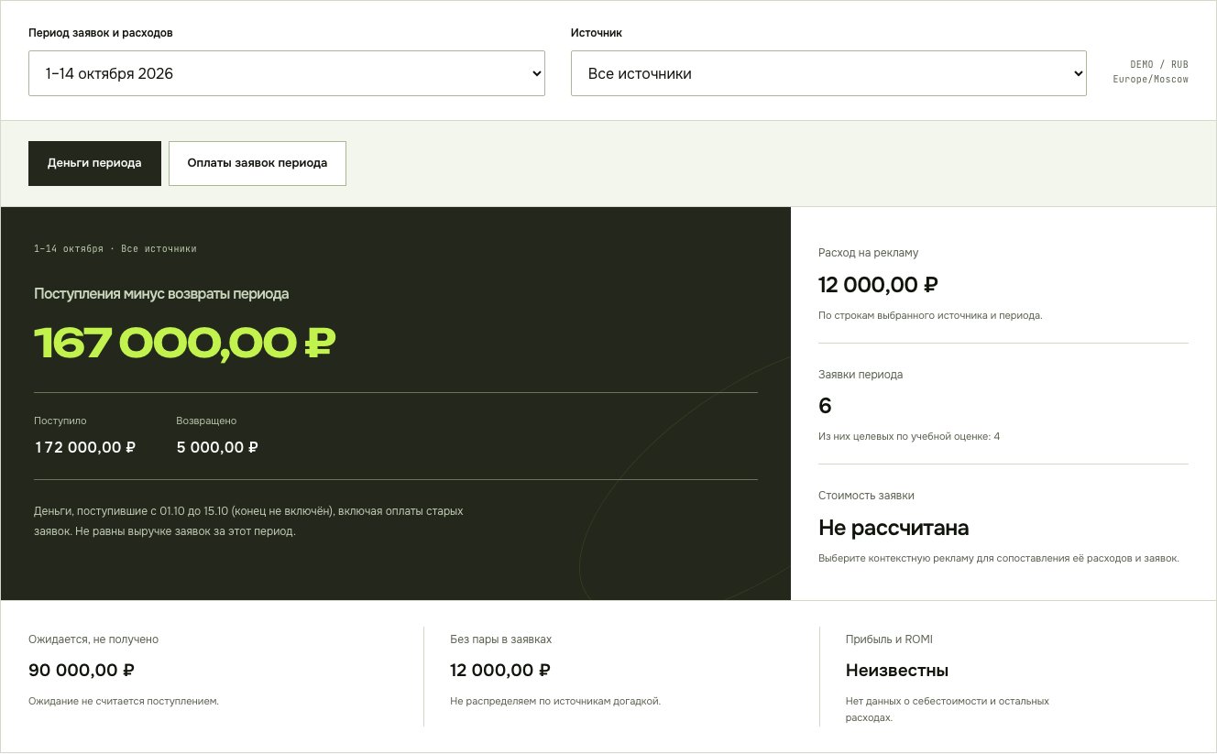The height and width of the screenshot is (754, 1217).
Task: Click the ad spend value "12 000,00 ₽" under "Расход на рекламу"
Action: (878, 285)
